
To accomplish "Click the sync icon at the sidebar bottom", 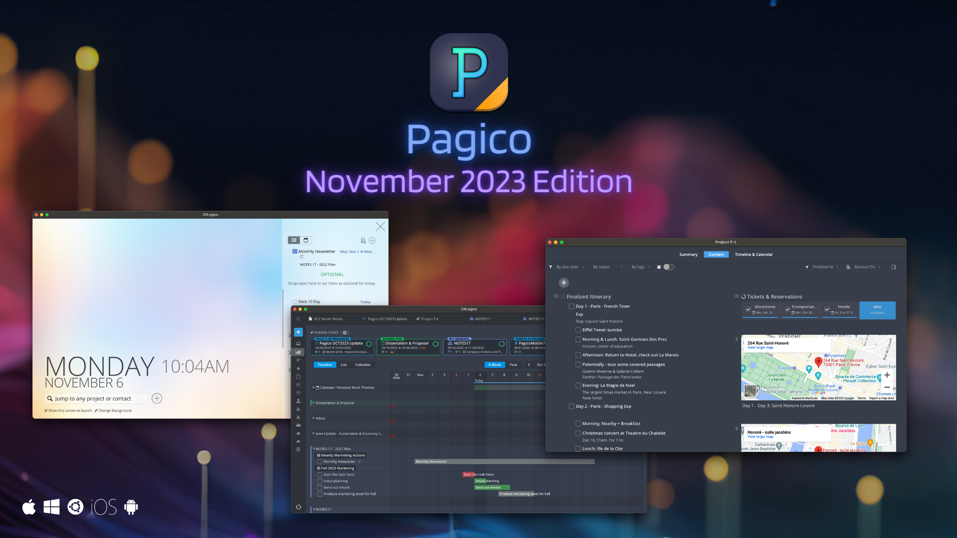I will 298,507.
